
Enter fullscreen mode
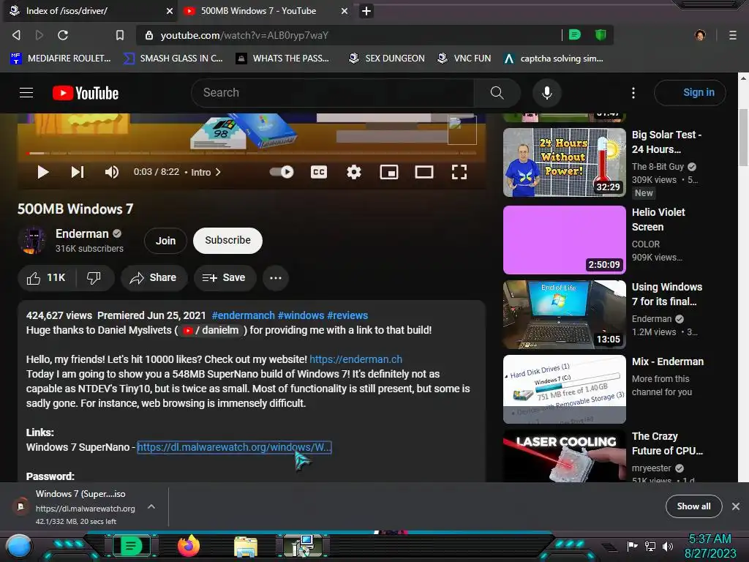[x=459, y=172]
